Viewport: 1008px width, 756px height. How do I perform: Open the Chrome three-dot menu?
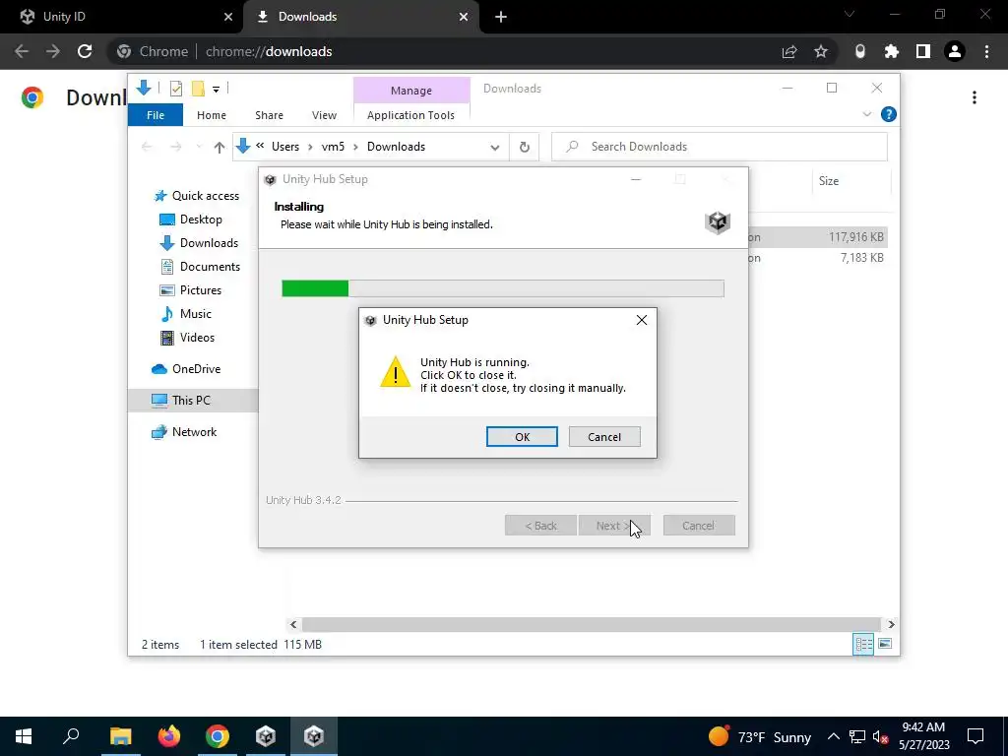(986, 51)
